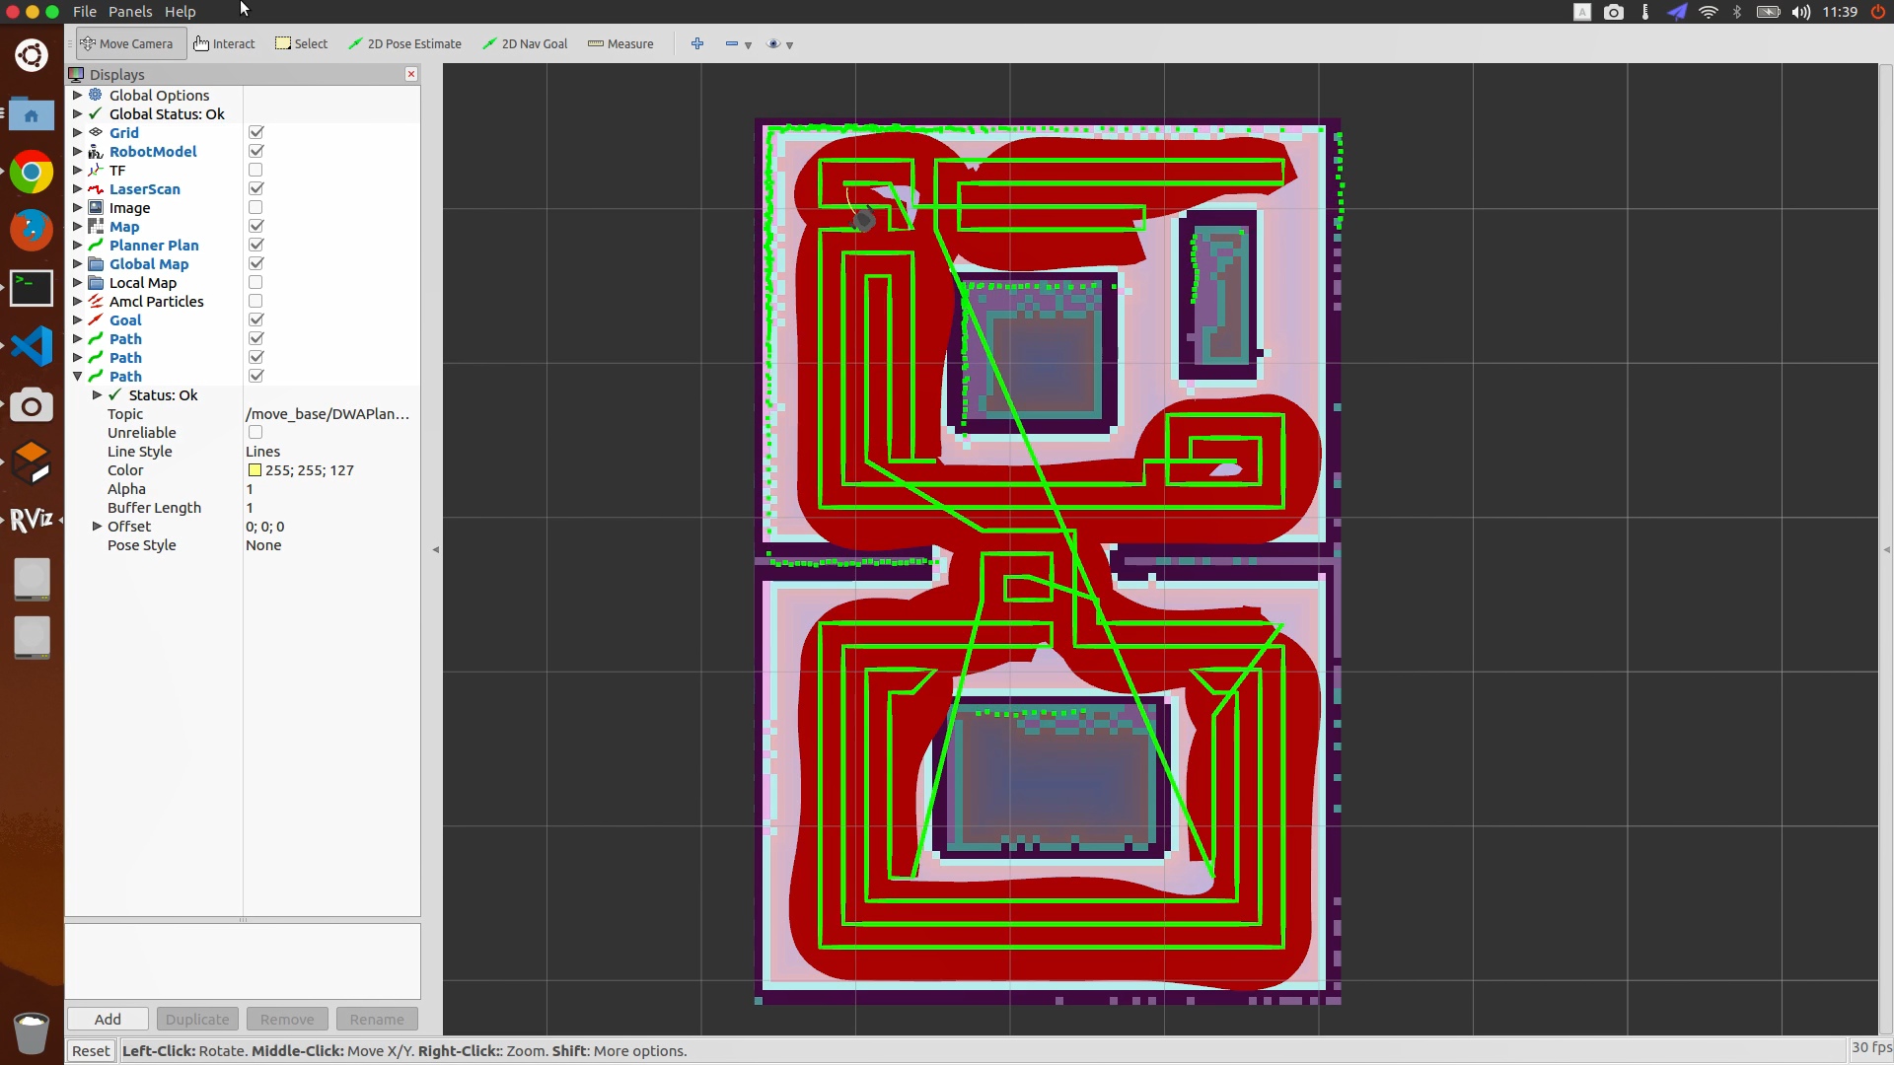Choose the Interact tool
Viewport: 1894px width, 1065px height.
[x=224, y=43]
